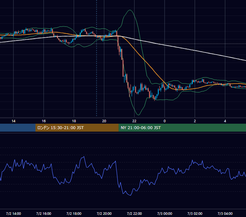Click the blue session bar before London
This screenshot has height=217, width=246.
(x=18, y=128)
